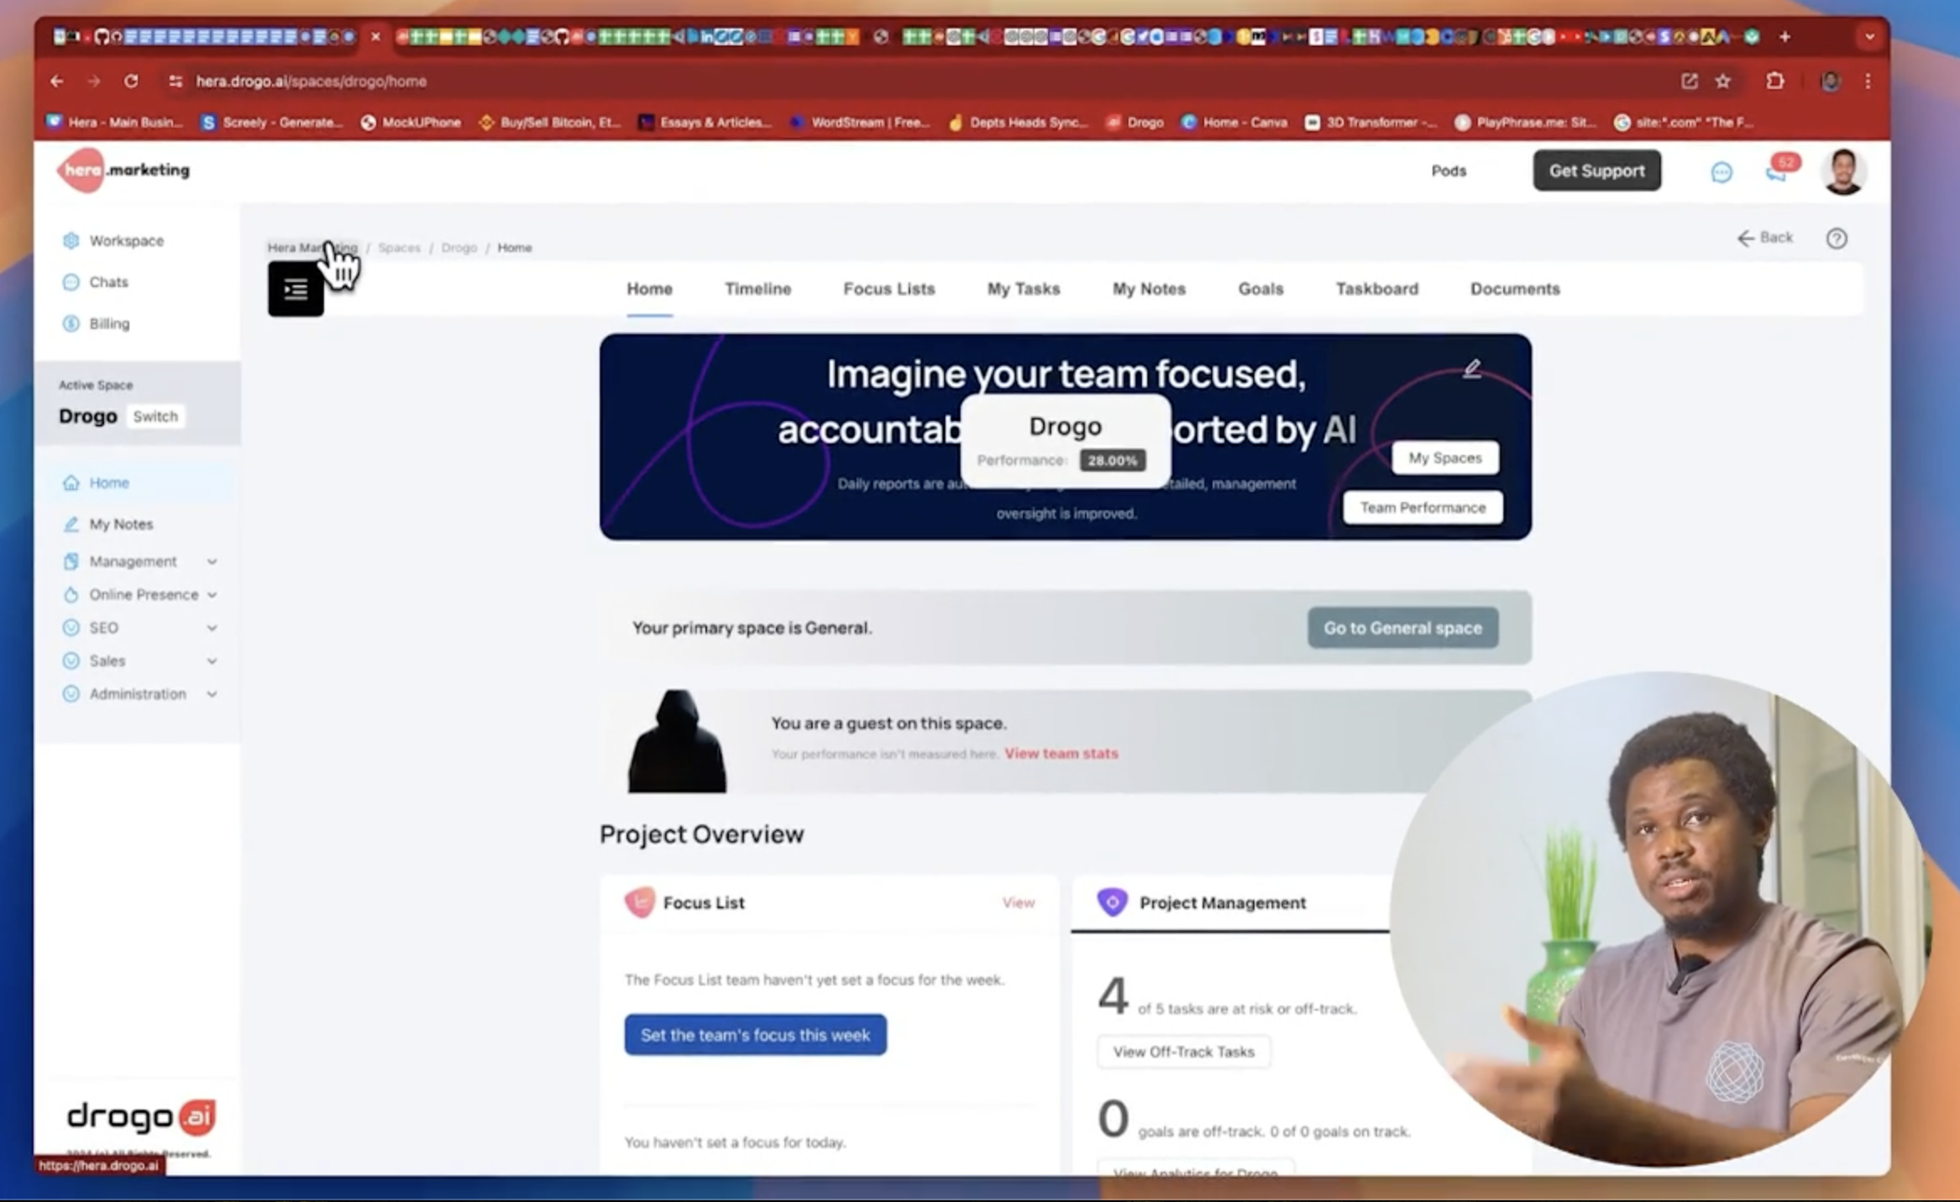Click the Switch space toggle
The width and height of the screenshot is (1960, 1202).
(154, 415)
